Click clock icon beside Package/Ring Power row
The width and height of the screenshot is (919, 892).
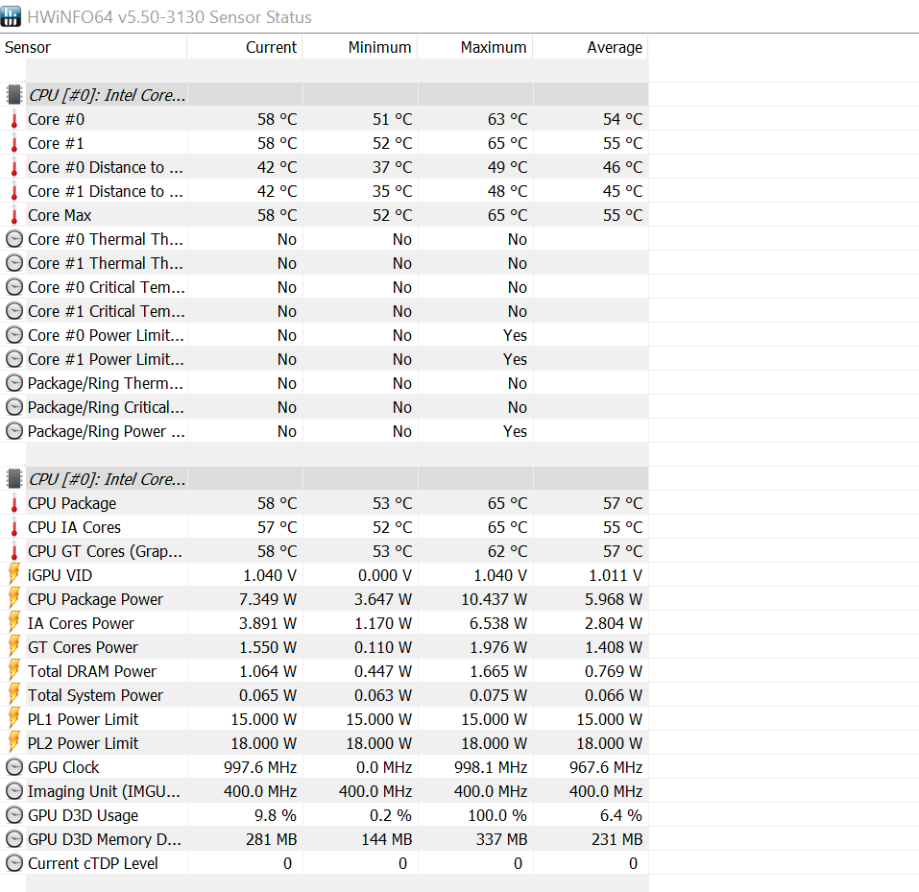coord(14,431)
